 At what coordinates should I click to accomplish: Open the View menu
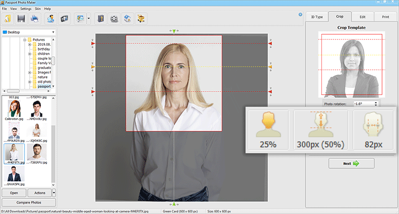[x=13, y=9]
